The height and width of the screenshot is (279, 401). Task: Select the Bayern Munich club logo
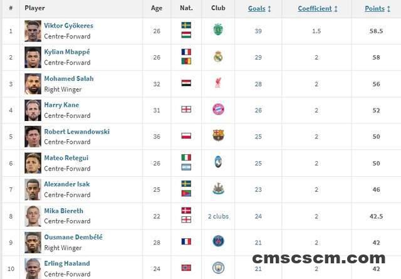click(219, 109)
